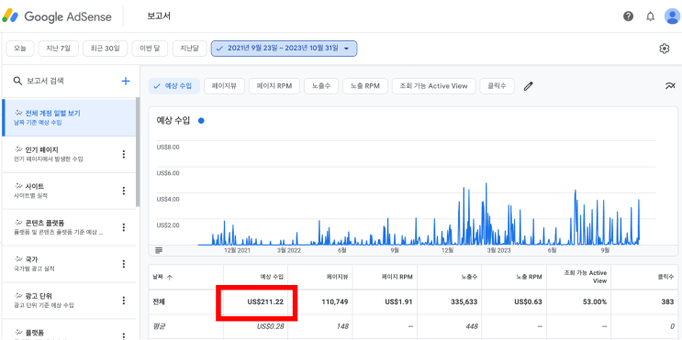The height and width of the screenshot is (340, 682).
Task: Click the 53.00% Active View cell
Action: [x=596, y=302]
